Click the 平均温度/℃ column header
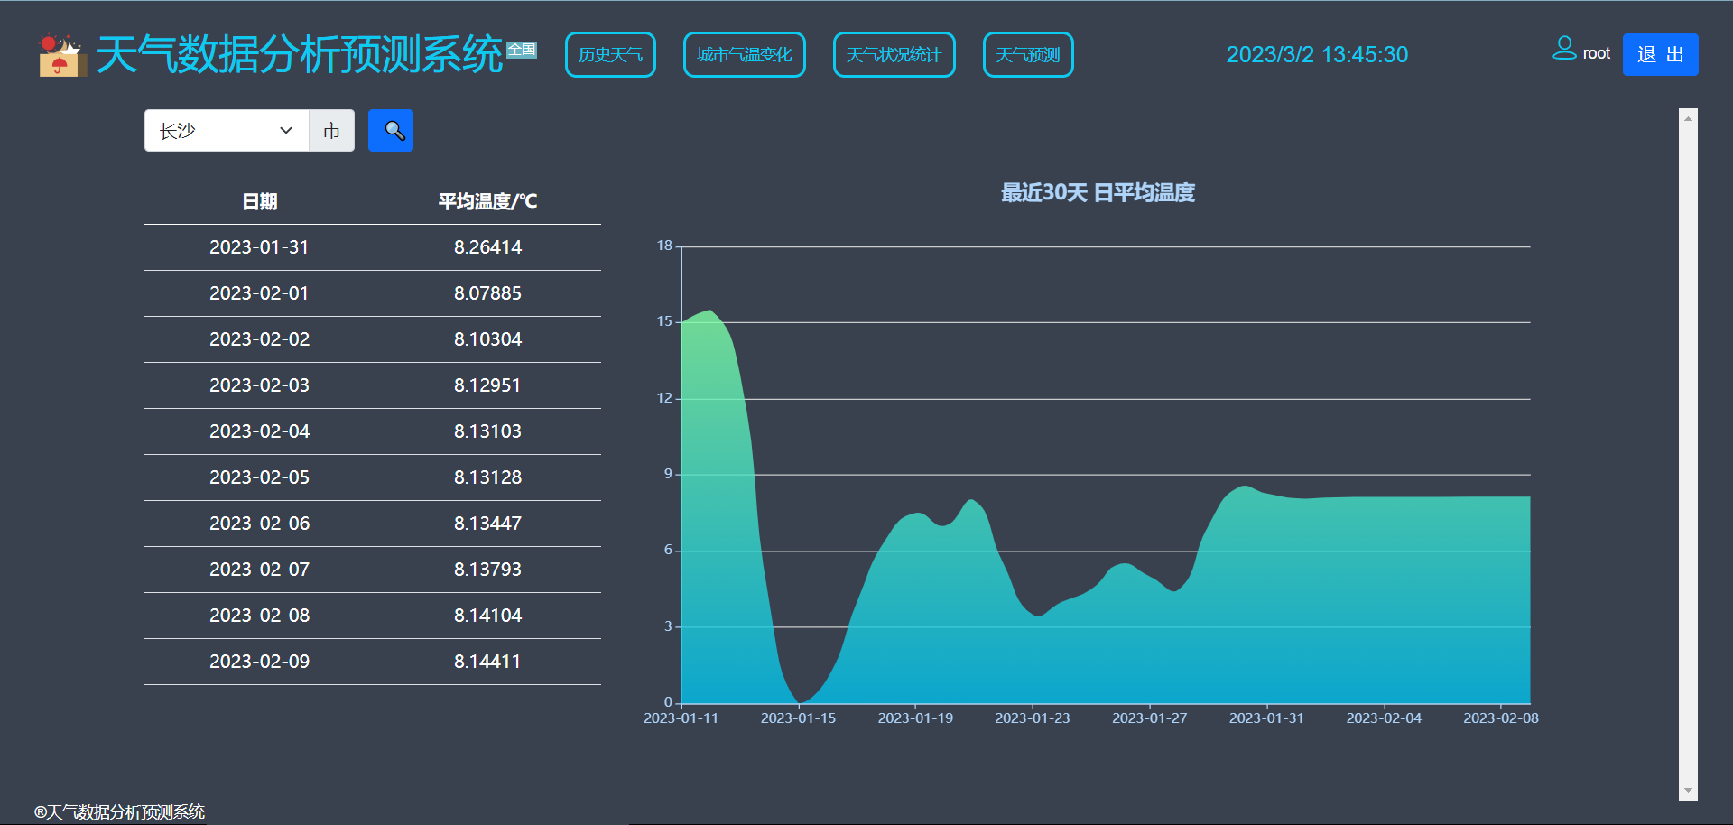 coord(487,201)
